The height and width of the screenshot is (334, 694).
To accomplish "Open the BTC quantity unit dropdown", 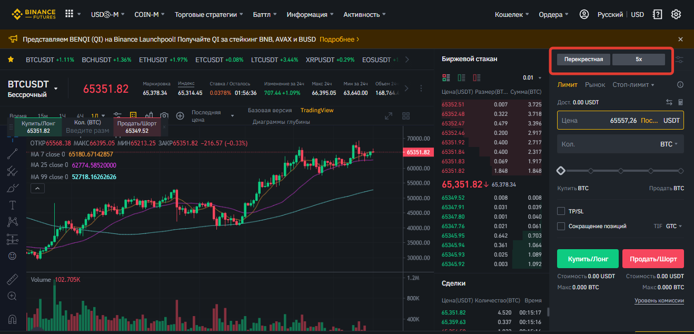I will [669, 144].
